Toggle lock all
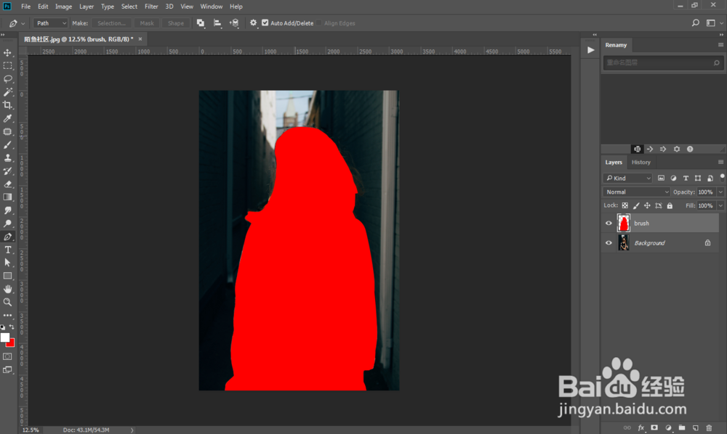This screenshot has width=727, height=434. (670, 205)
